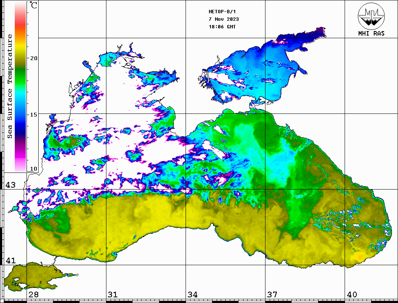The image size is (398, 303).
Task: Click the '°C' unit label
Action: coord(33,5)
